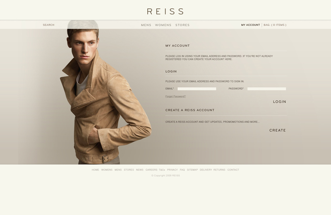Go to STORES in top navigation
The width and height of the screenshot is (331, 215).
[x=182, y=25]
